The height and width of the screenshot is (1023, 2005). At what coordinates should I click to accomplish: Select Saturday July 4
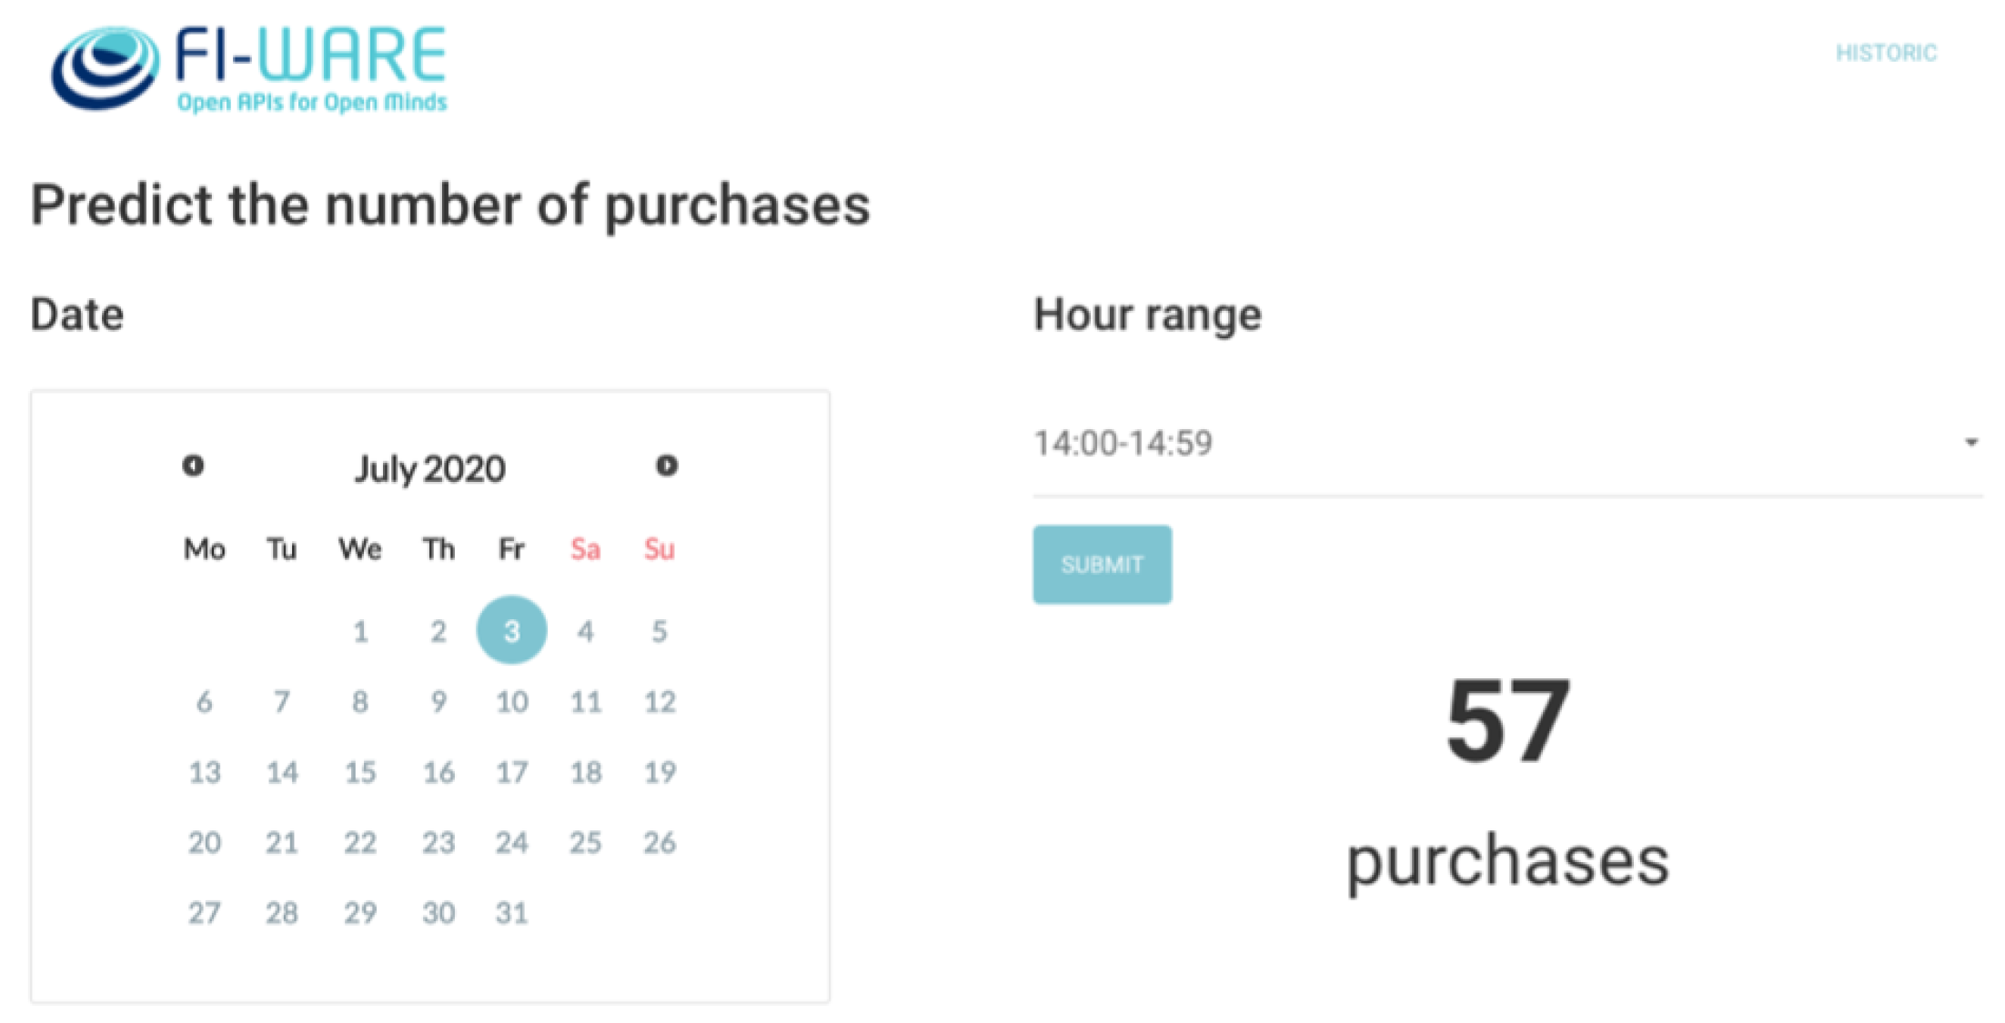(x=585, y=631)
